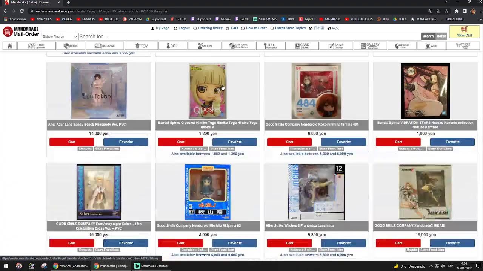Image resolution: width=483 pixels, height=271 pixels.
Task: Open Chrome extensions puzzle icon
Action: tap(456, 11)
